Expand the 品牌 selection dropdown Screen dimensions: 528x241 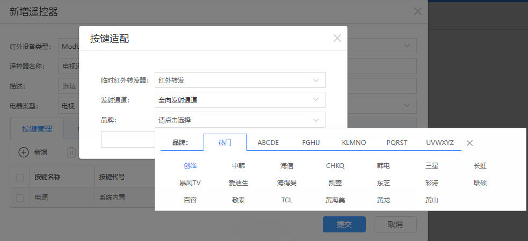pos(240,120)
